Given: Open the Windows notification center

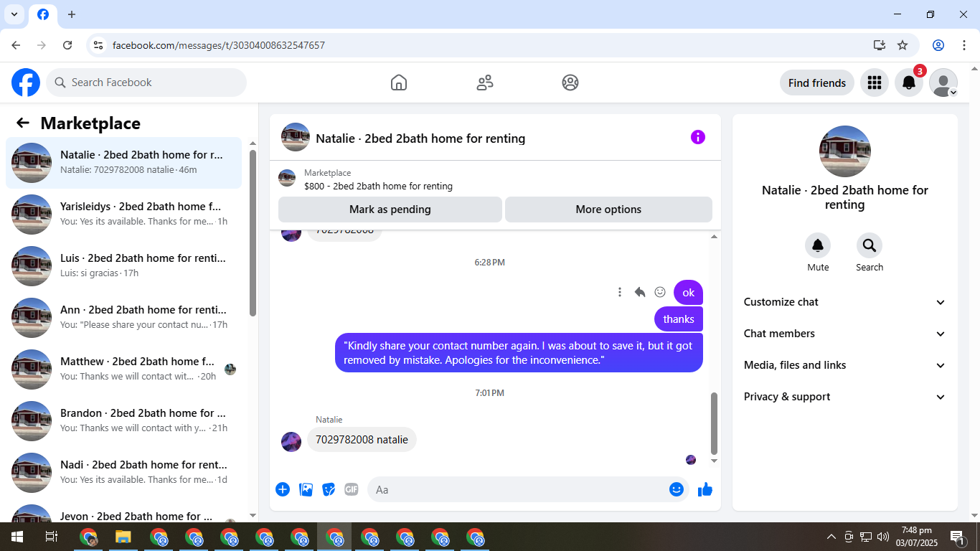Looking at the screenshot, I should click(957, 537).
